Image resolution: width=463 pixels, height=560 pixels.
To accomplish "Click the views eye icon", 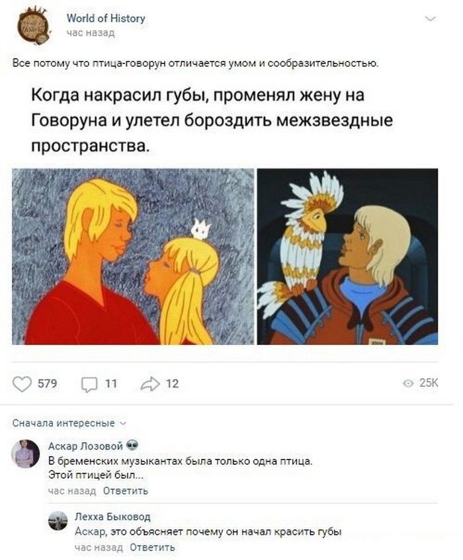I will (x=408, y=383).
